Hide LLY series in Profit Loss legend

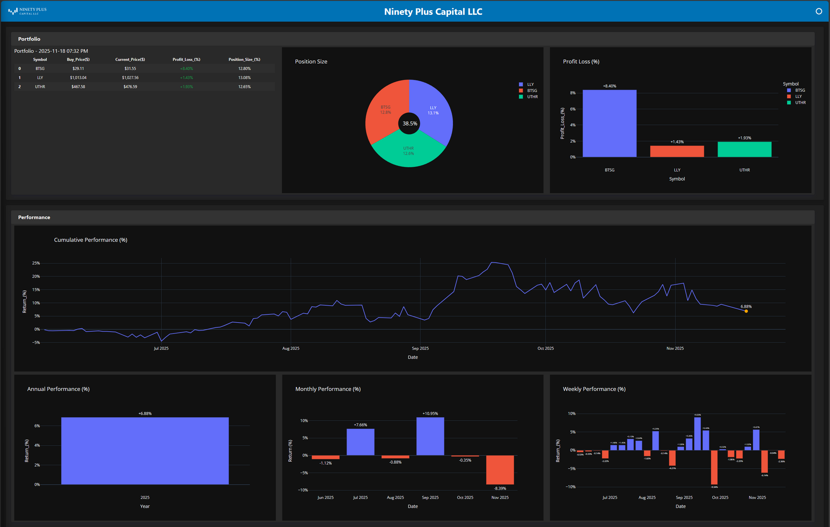pyautogui.click(x=798, y=96)
